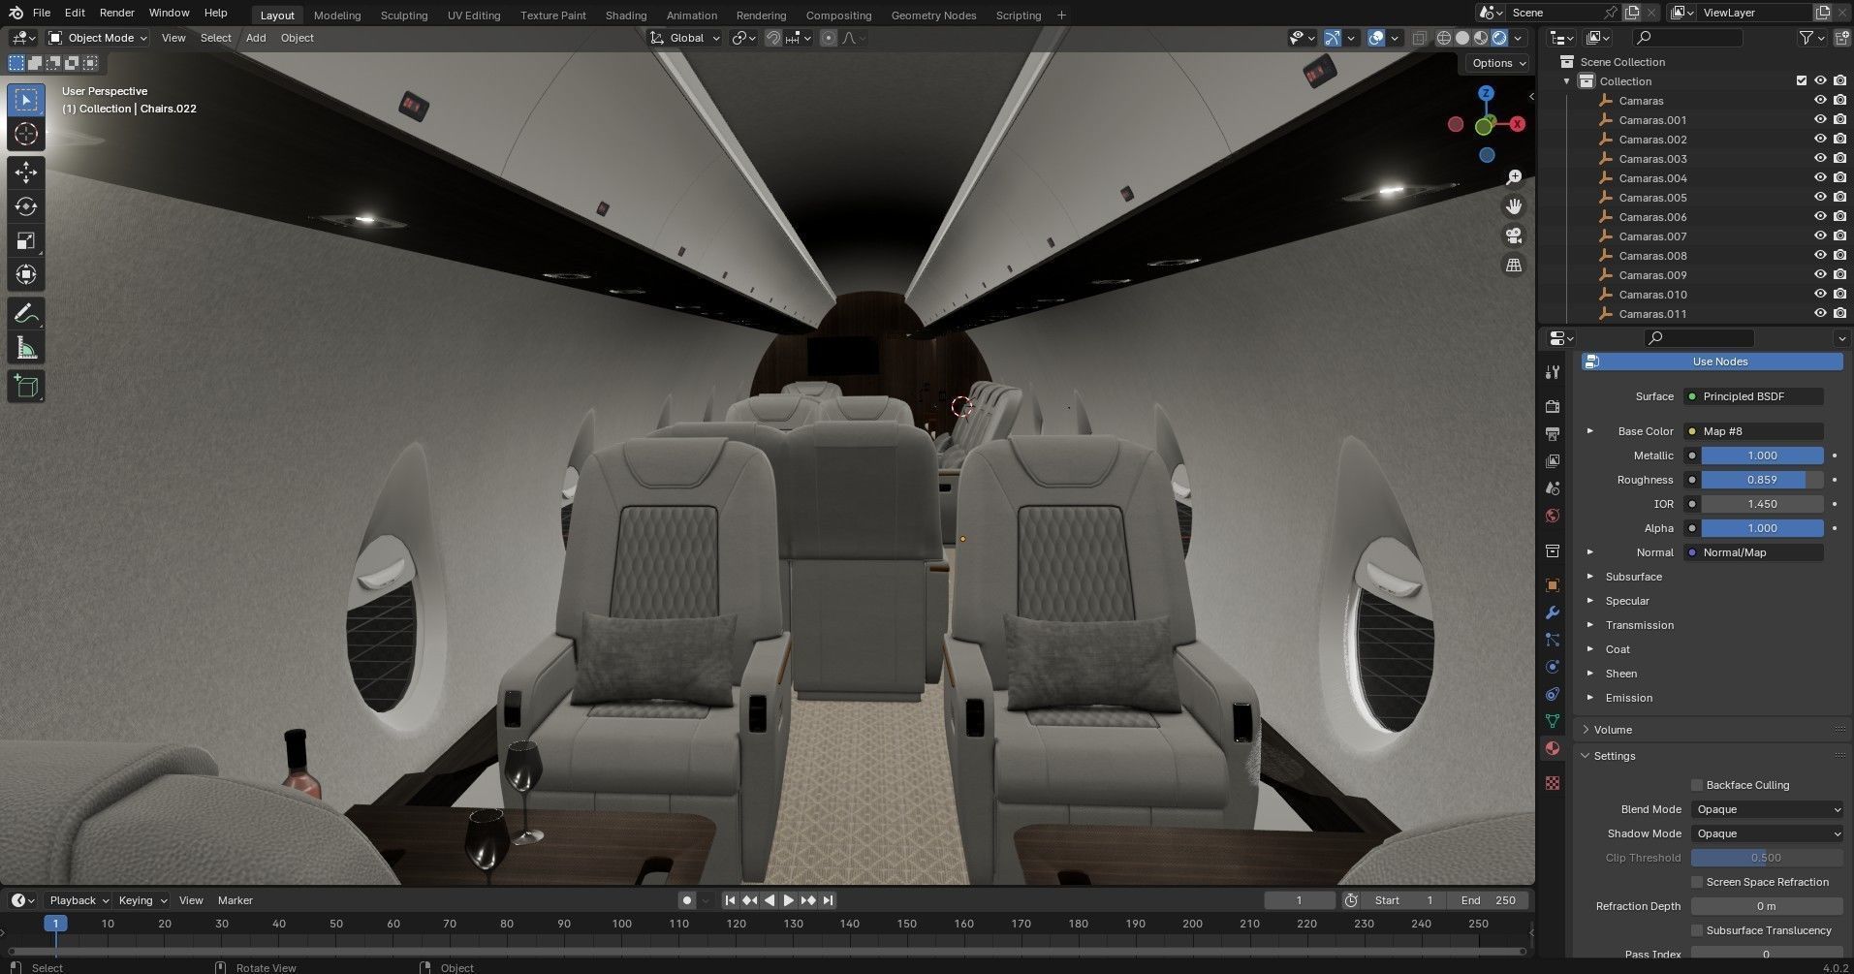Click the Map #8 base color link
This screenshot has width=1854, height=974.
pyautogui.click(x=1753, y=431)
